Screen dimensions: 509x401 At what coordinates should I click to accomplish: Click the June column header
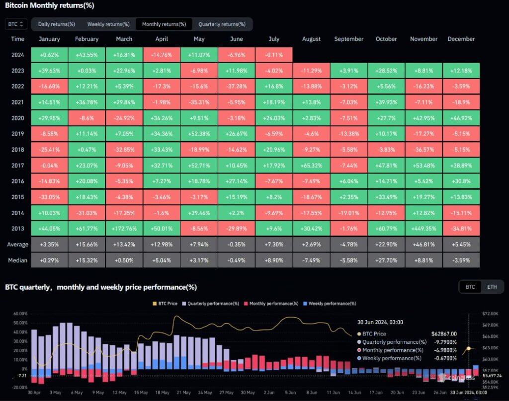pos(236,39)
